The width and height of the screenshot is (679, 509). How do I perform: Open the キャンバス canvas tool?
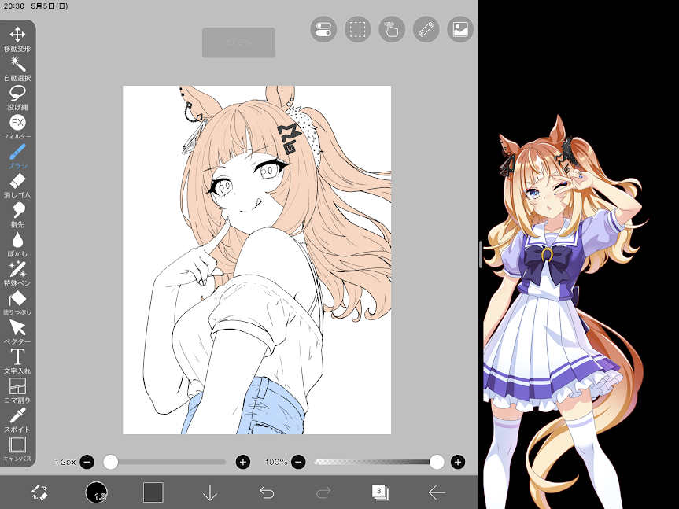[17, 448]
